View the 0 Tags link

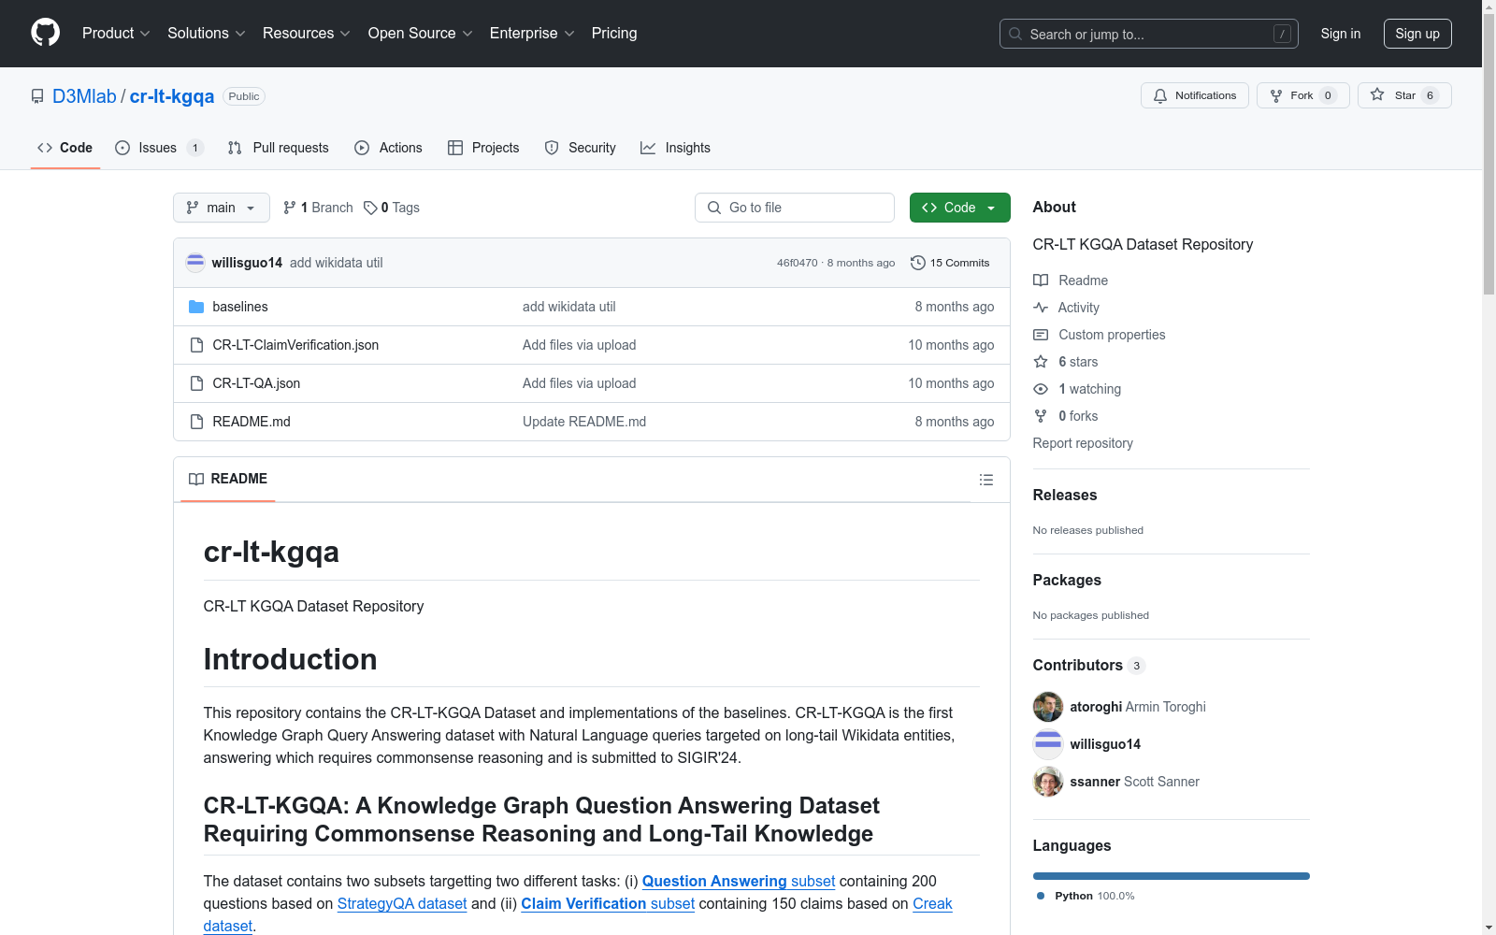[392, 208]
